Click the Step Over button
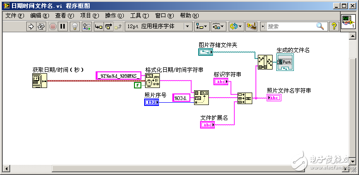 tap(109, 26)
